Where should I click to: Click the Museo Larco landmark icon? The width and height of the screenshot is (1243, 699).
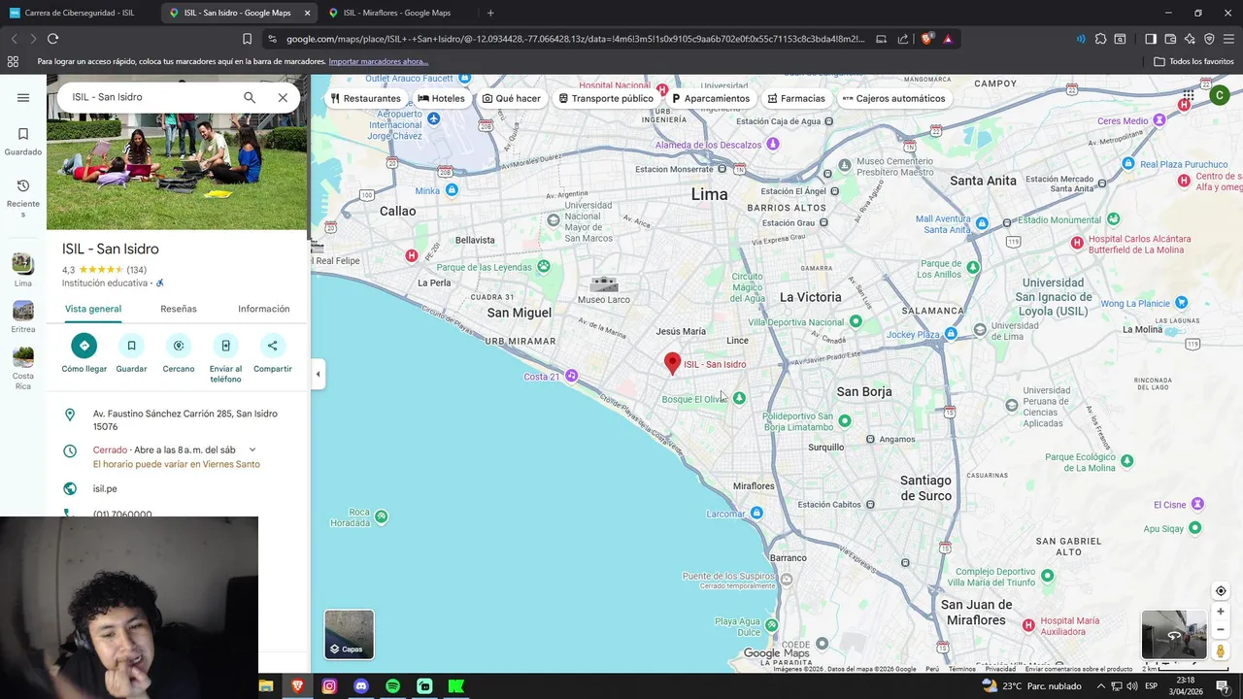[604, 284]
